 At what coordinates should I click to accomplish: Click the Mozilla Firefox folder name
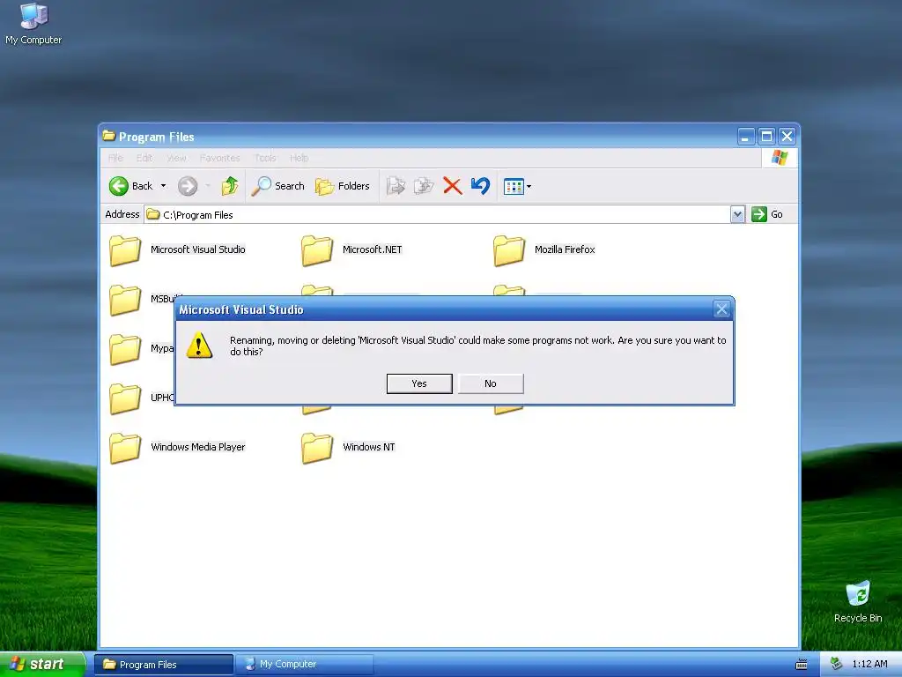[x=565, y=249]
